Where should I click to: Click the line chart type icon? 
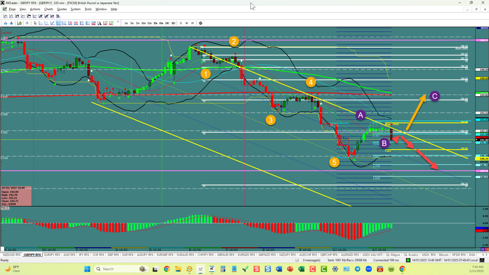(23, 16)
